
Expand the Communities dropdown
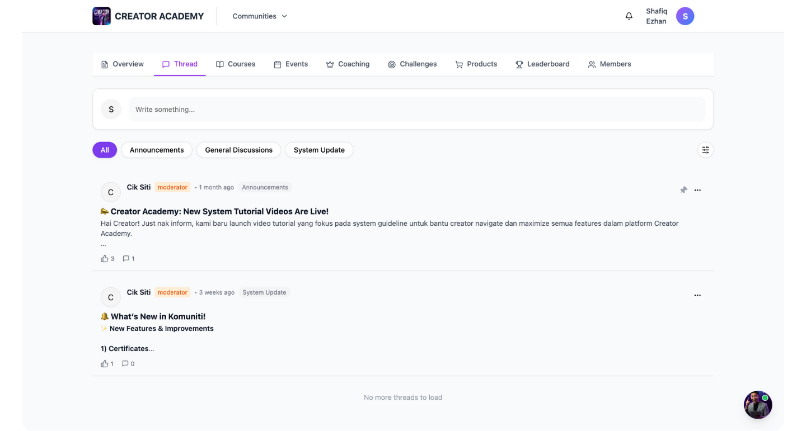260,16
